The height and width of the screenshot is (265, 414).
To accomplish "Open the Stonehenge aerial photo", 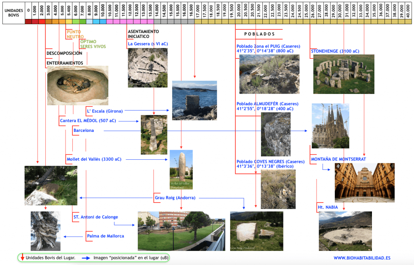I will coord(344,74).
